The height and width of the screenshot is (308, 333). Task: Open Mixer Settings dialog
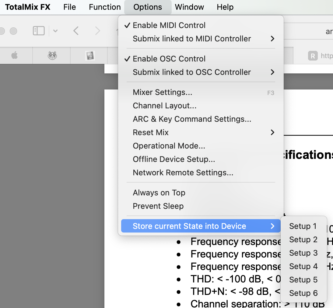tap(201, 92)
